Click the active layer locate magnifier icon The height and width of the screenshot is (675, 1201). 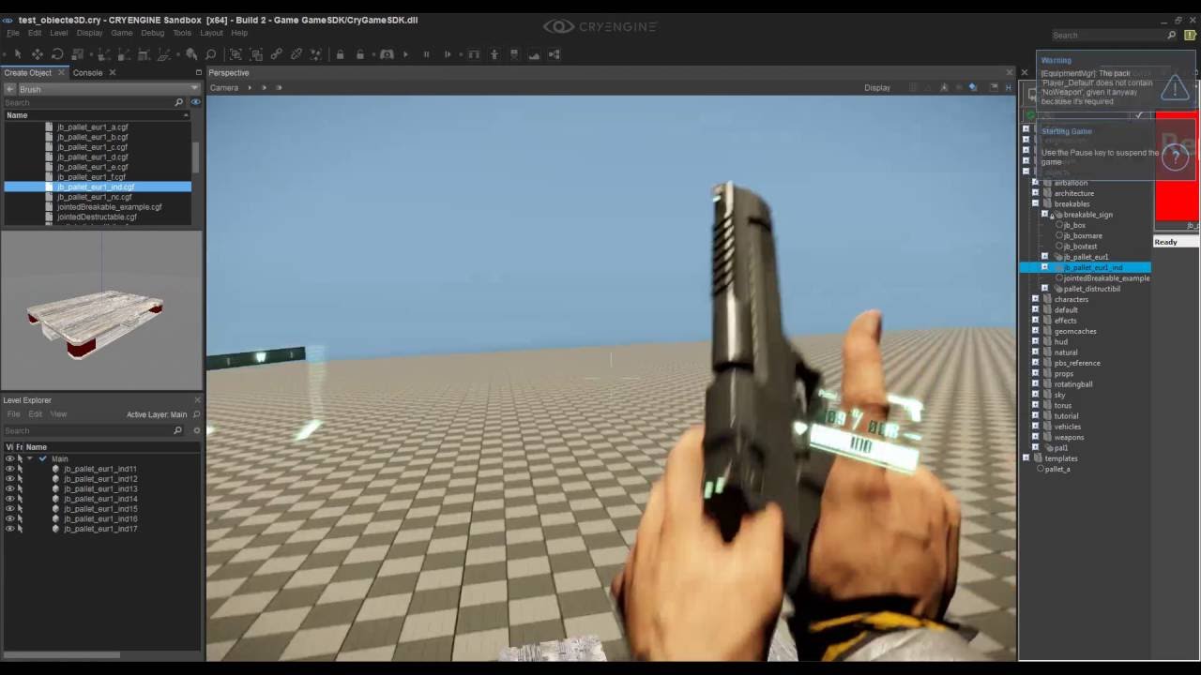click(x=196, y=414)
